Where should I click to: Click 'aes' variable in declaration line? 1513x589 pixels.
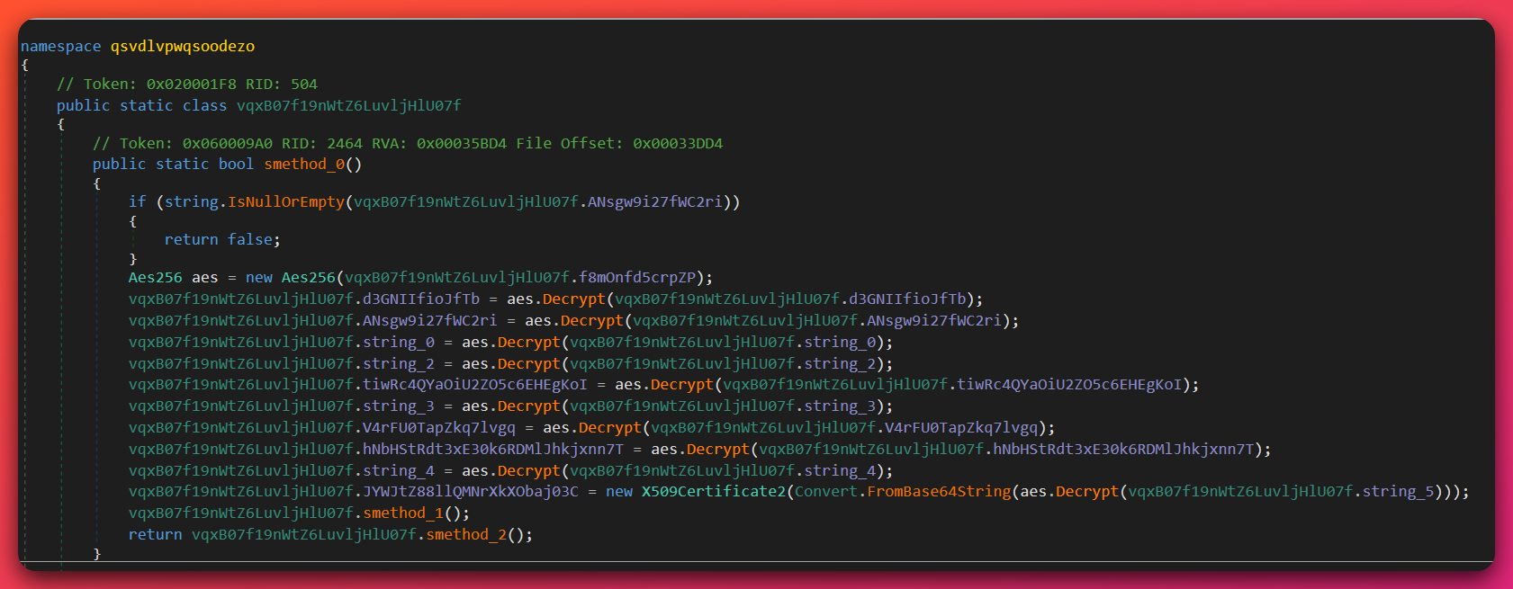pos(204,277)
